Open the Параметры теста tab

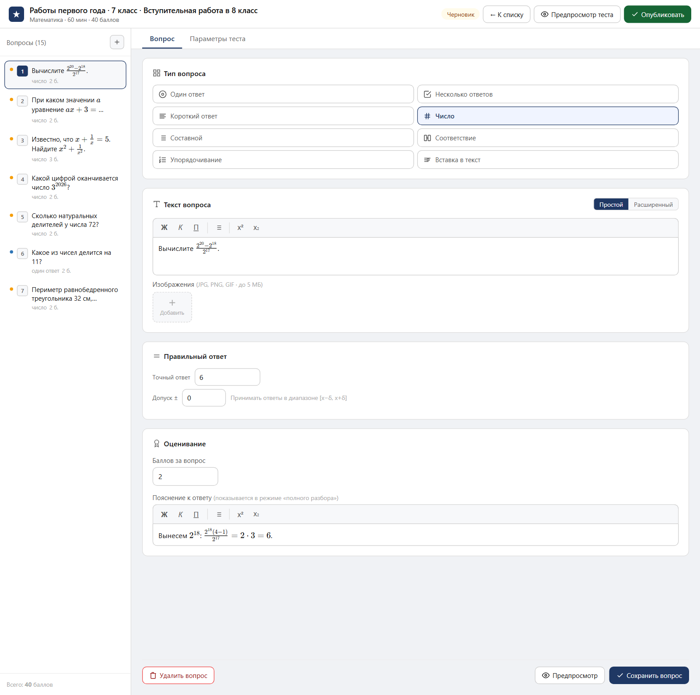tap(217, 39)
